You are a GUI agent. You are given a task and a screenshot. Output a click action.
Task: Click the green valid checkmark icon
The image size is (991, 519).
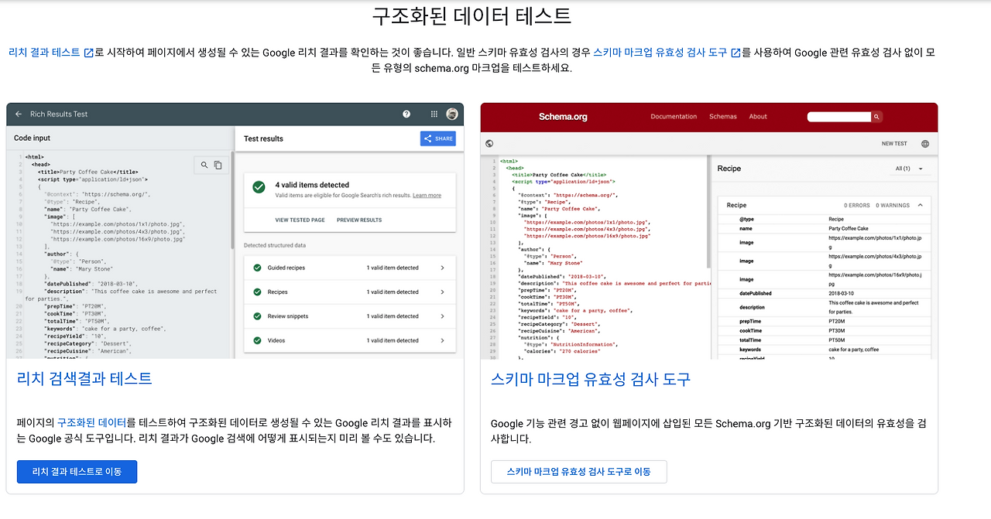pyautogui.click(x=259, y=186)
